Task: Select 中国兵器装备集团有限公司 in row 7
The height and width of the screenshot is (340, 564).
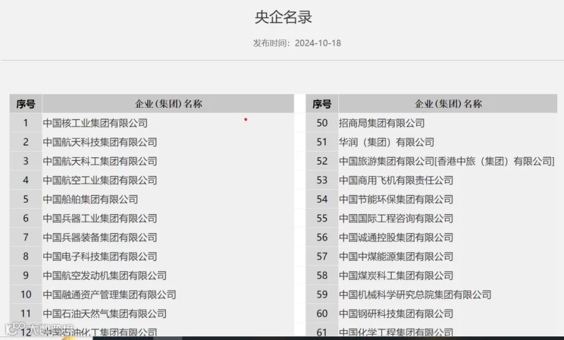Action: coord(100,237)
